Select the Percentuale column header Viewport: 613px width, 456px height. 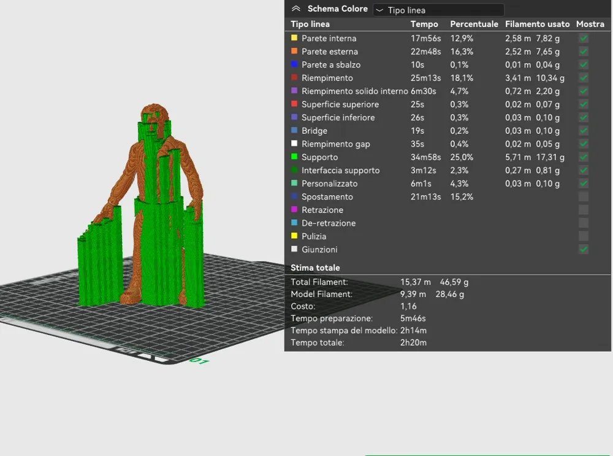point(474,25)
